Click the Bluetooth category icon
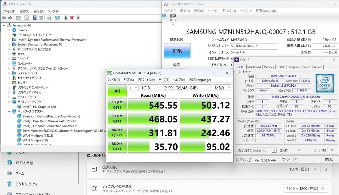The image size is (339, 195). [x=14, y=30]
